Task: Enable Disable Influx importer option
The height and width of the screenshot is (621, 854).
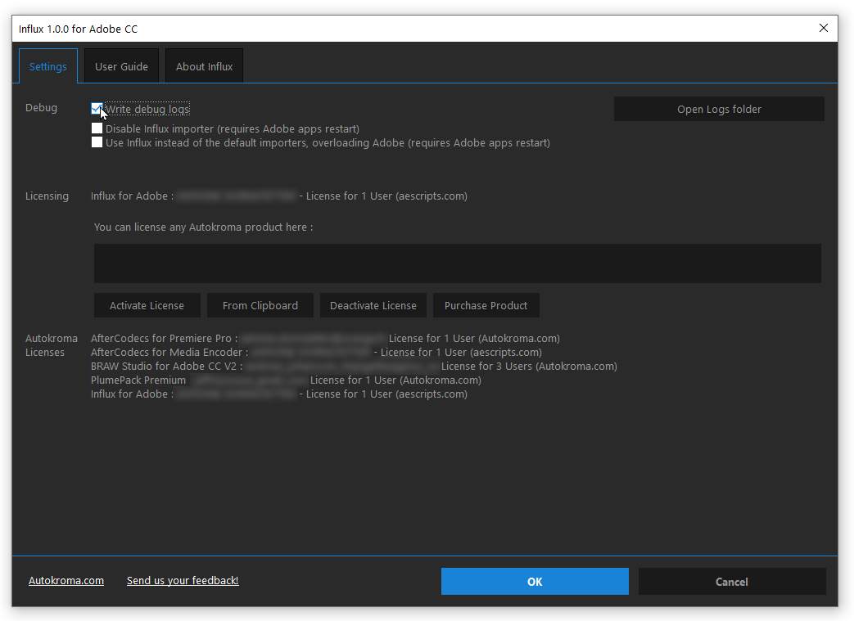Action: point(97,128)
